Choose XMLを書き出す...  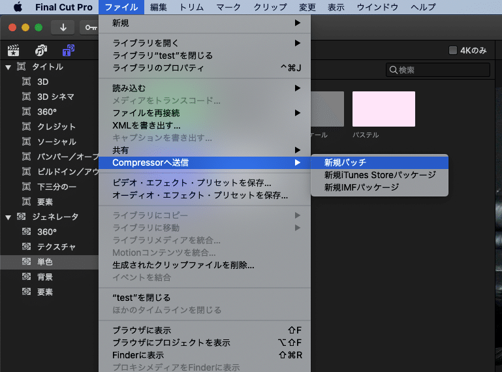[x=204, y=125]
